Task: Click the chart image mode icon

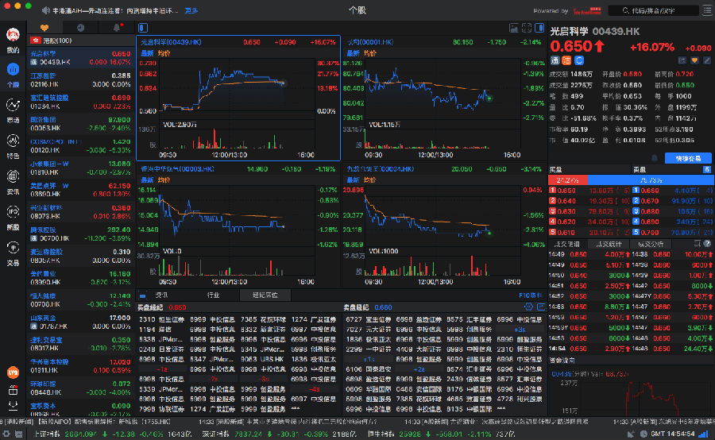Action: coord(514,28)
